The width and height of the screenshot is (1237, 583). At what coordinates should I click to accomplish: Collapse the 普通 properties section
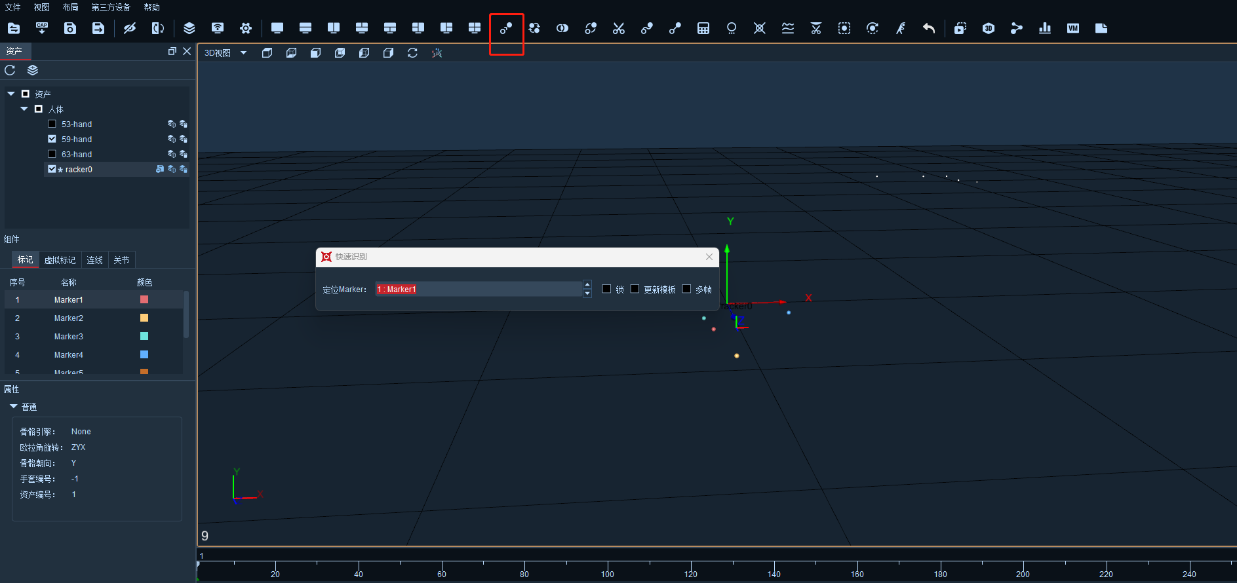[14, 407]
